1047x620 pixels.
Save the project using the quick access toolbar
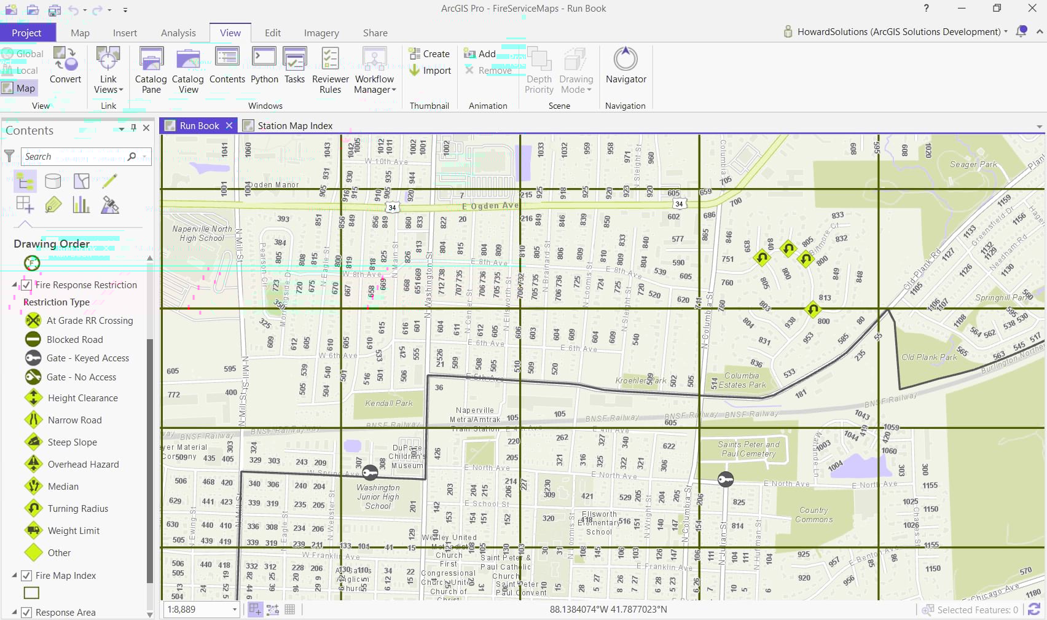pyautogui.click(x=54, y=10)
